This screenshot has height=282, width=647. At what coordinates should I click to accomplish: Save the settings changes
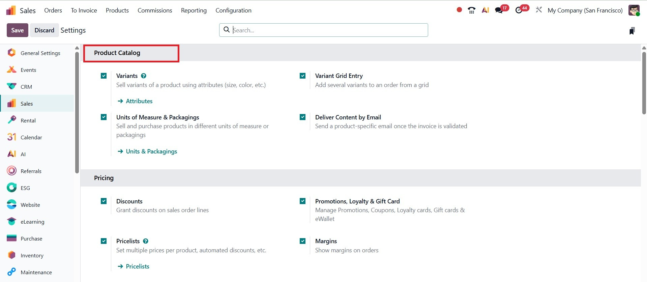click(x=17, y=30)
